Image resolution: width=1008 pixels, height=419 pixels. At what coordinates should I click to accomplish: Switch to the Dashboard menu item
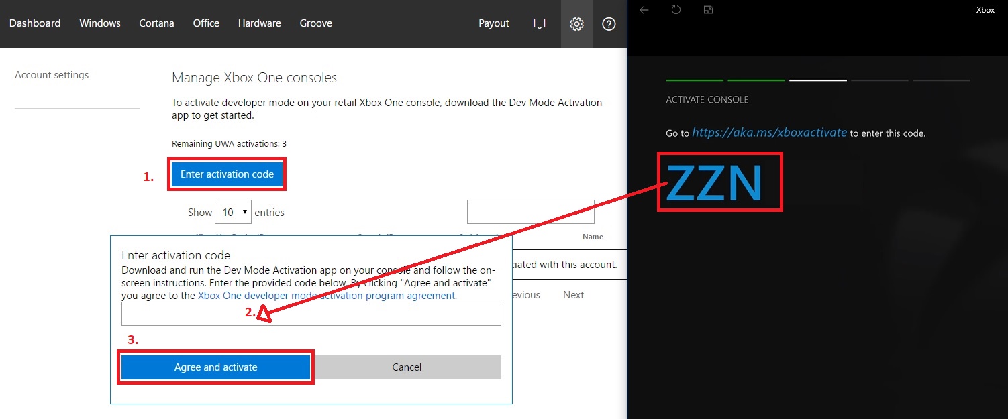(35, 23)
